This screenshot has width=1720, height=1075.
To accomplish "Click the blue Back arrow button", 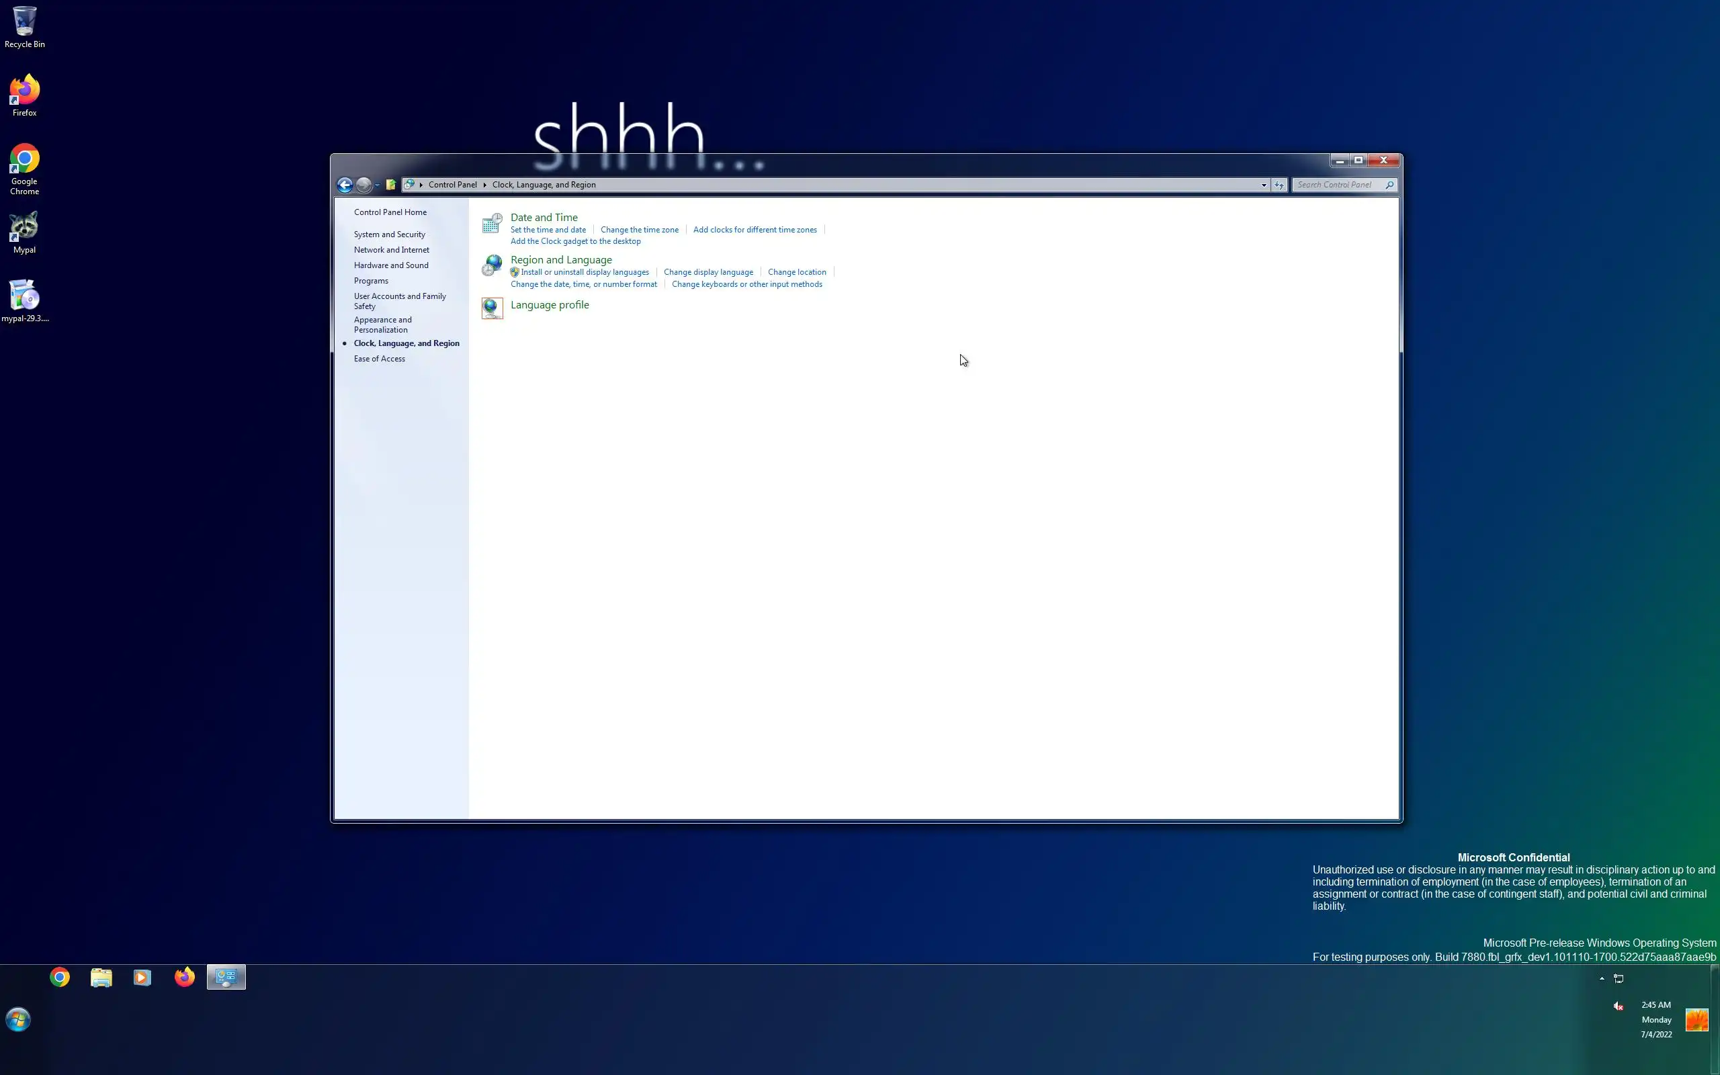I will (345, 185).
